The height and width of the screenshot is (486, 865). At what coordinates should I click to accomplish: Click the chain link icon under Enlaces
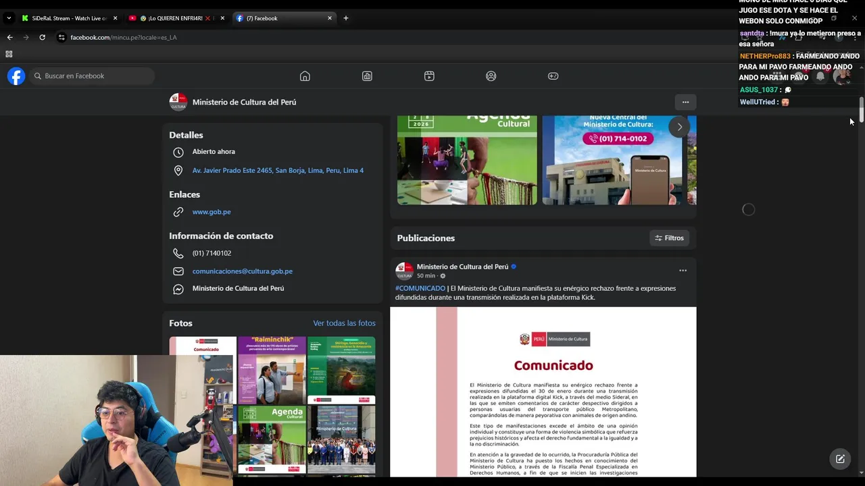[178, 212]
